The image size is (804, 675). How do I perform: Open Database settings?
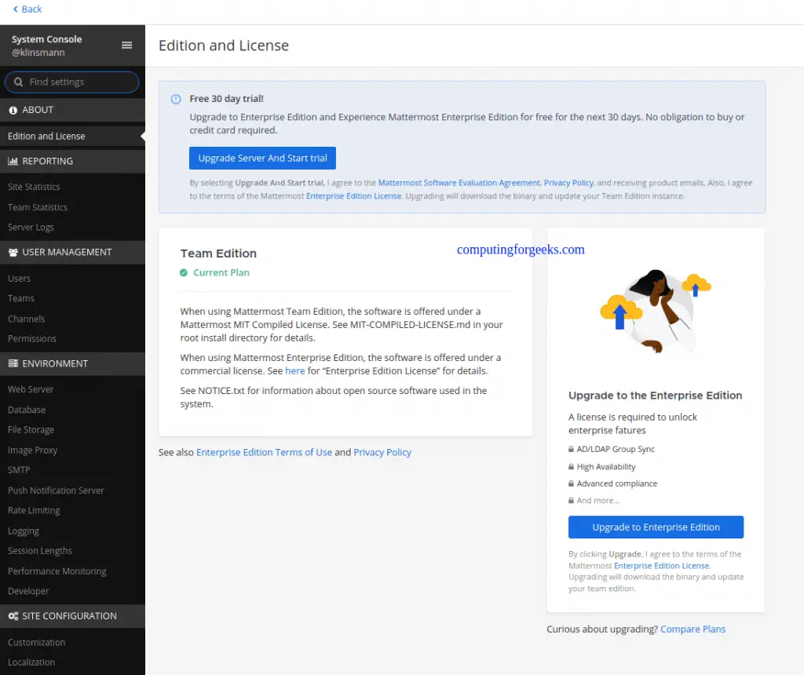click(x=27, y=410)
